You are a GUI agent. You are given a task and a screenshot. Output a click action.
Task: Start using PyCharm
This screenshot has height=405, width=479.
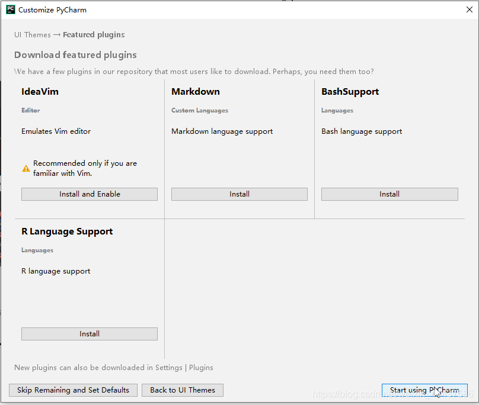[424, 390]
